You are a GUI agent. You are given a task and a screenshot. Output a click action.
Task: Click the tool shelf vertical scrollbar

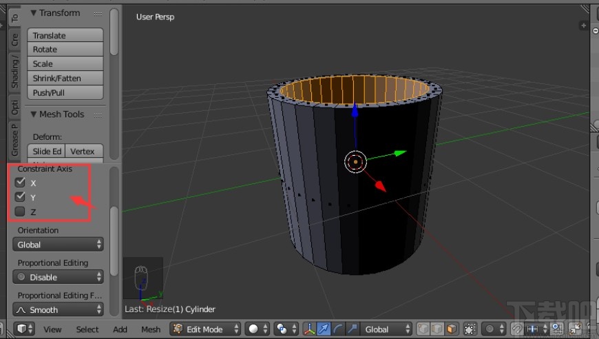click(x=114, y=28)
